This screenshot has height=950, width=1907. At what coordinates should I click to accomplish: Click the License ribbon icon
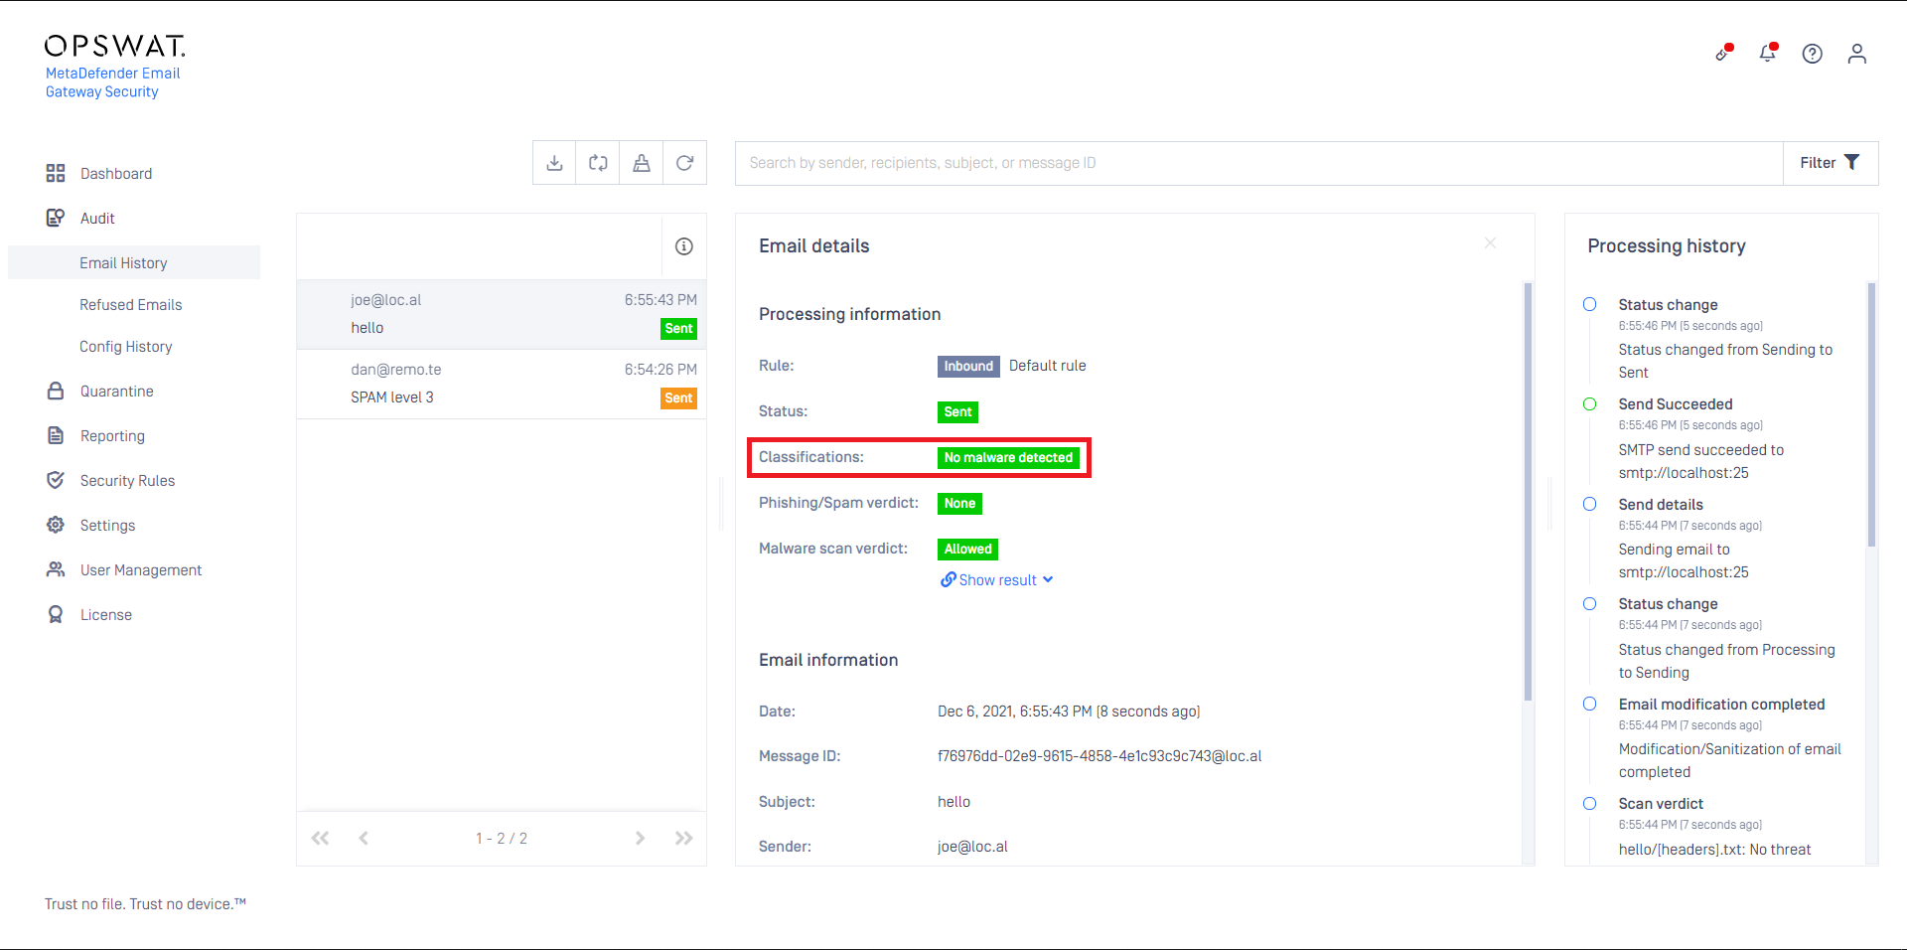coord(56,614)
